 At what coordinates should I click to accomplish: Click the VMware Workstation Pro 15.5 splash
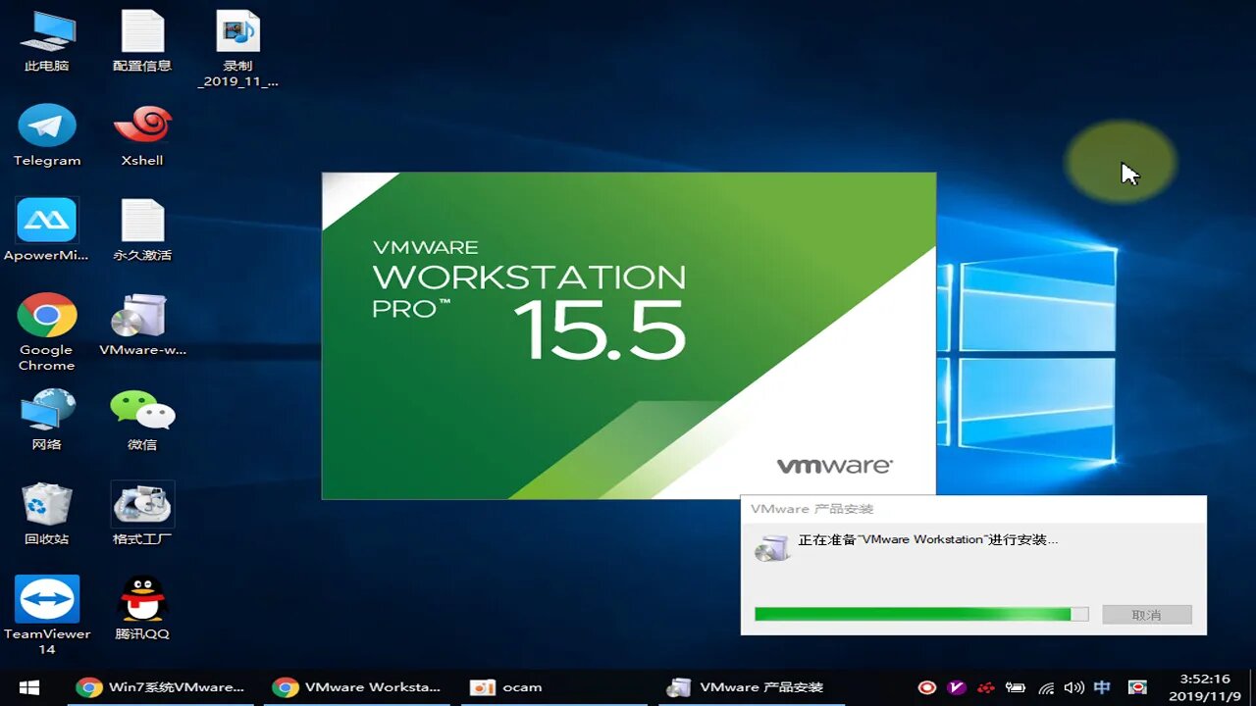629,335
